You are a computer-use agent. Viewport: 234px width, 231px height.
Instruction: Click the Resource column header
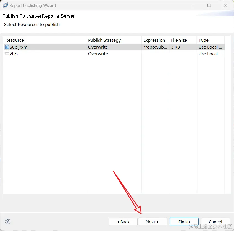45,40
